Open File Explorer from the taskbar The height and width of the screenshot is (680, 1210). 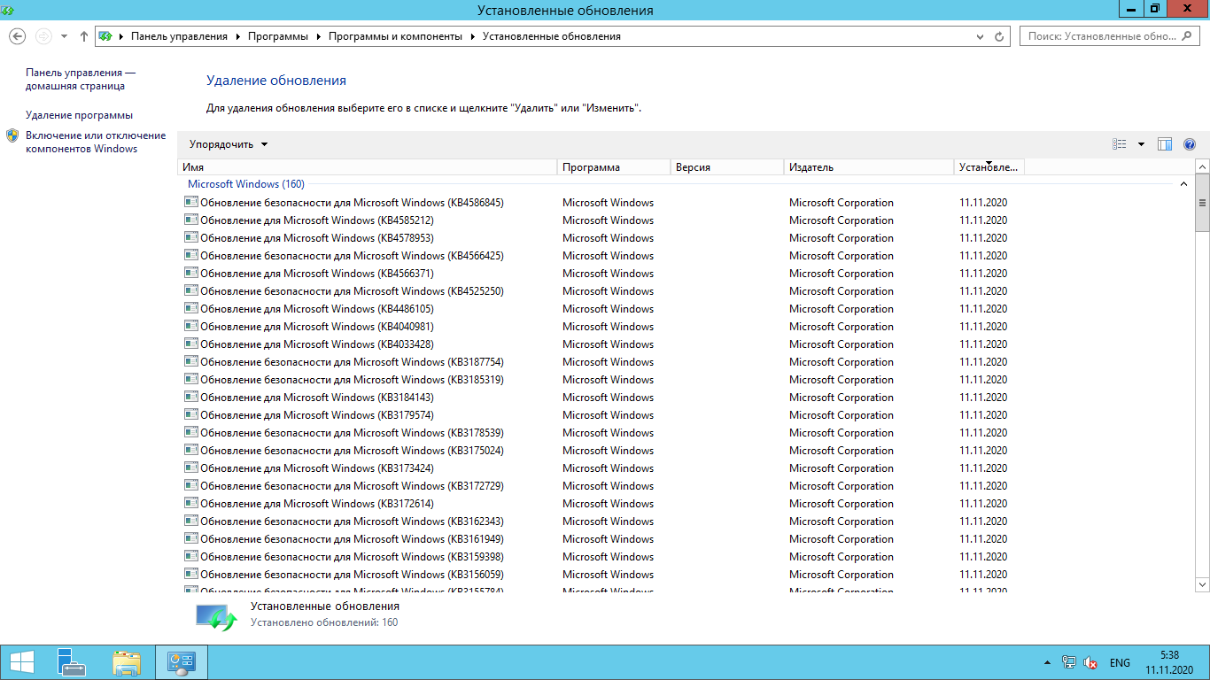pos(127,662)
